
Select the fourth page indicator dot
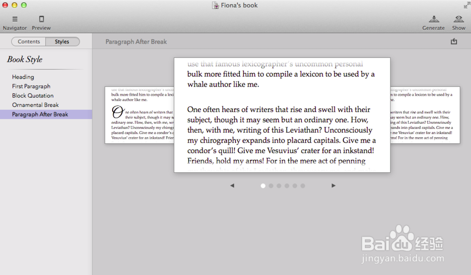(x=287, y=186)
